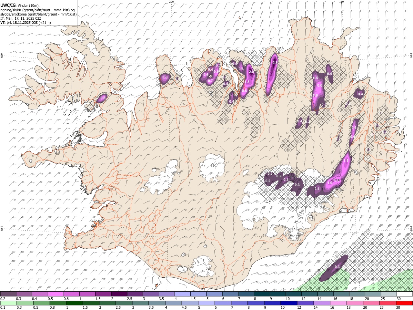Screen dimensions: 413x310
Task: Select bottom-row legend swatch labeled 4
Action: pyautogui.click(x=173, y=303)
